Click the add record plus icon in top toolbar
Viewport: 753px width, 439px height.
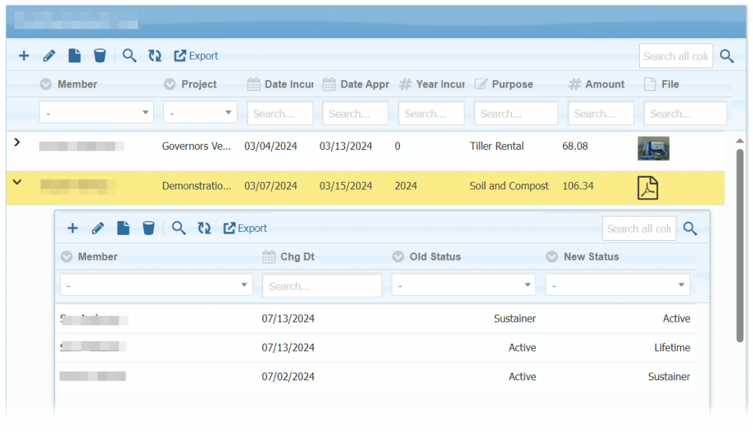24,56
